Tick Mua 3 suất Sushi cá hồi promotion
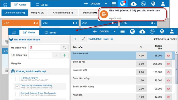 [18, 94]
